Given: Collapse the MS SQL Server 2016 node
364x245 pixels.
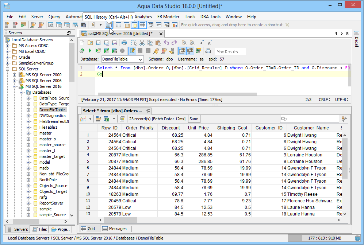Looking at the screenshot, I should pos(15,86).
